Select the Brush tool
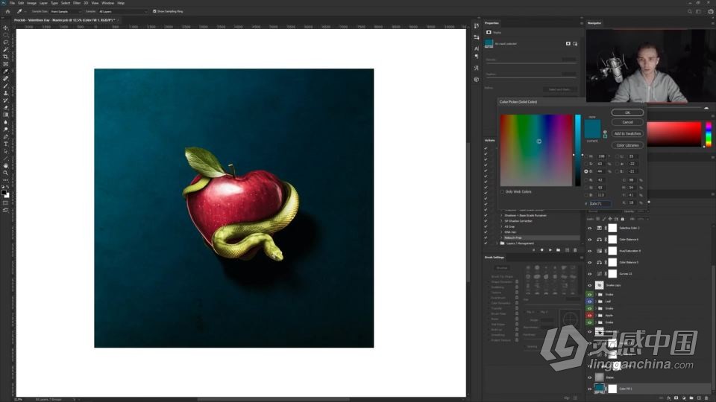 pyautogui.click(x=5, y=86)
